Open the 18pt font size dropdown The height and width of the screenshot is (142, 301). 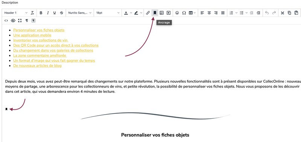click(108, 13)
